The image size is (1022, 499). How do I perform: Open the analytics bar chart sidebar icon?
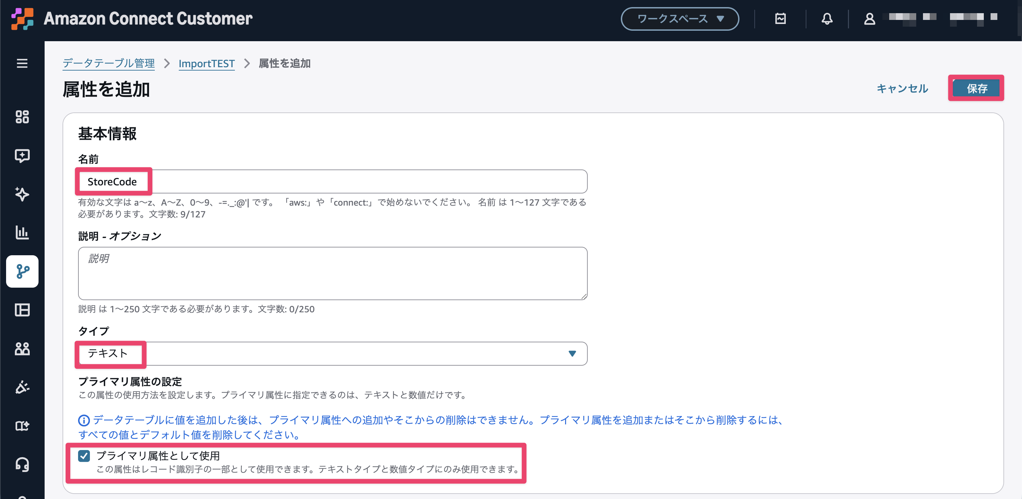[x=22, y=233]
